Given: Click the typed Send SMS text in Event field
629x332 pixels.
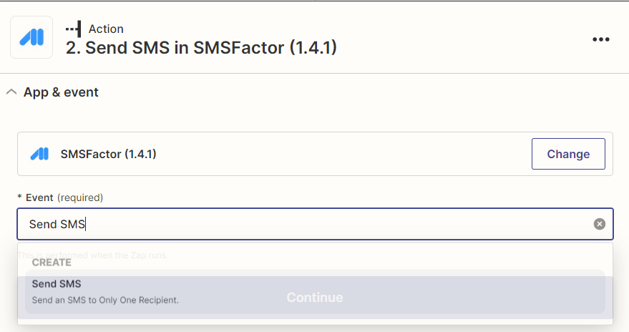Looking at the screenshot, I should (57, 224).
